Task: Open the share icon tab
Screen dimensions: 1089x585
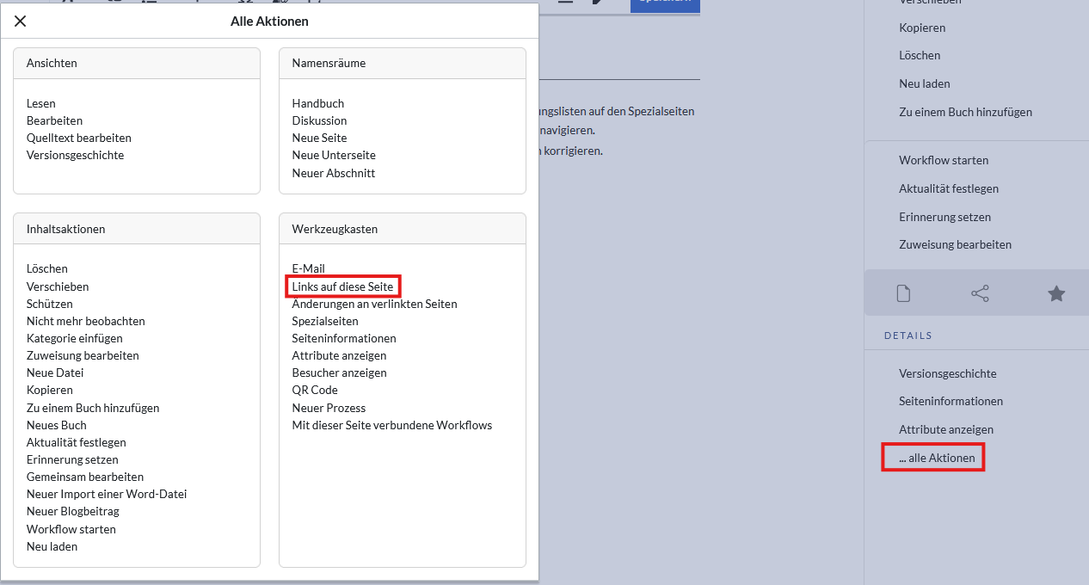Action: [x=980, y=294]
